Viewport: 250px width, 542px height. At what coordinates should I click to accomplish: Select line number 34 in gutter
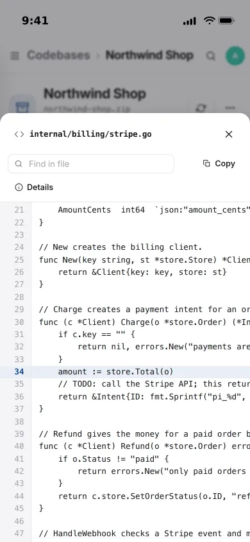[x=19, y=372]
